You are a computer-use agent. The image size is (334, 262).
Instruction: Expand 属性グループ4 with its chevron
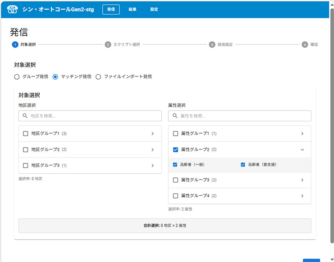(302, 196)
